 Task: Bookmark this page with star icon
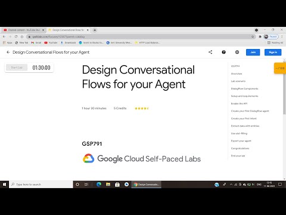click(253, 36)
